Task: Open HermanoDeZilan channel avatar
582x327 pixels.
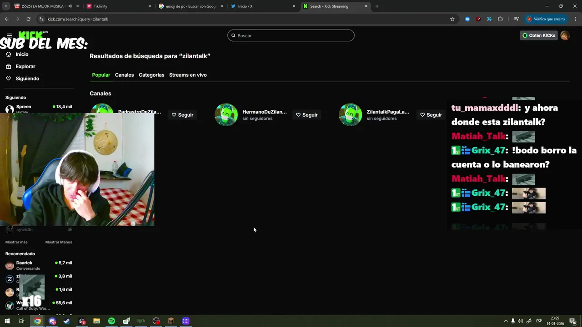Action: [x=226, y=115]
